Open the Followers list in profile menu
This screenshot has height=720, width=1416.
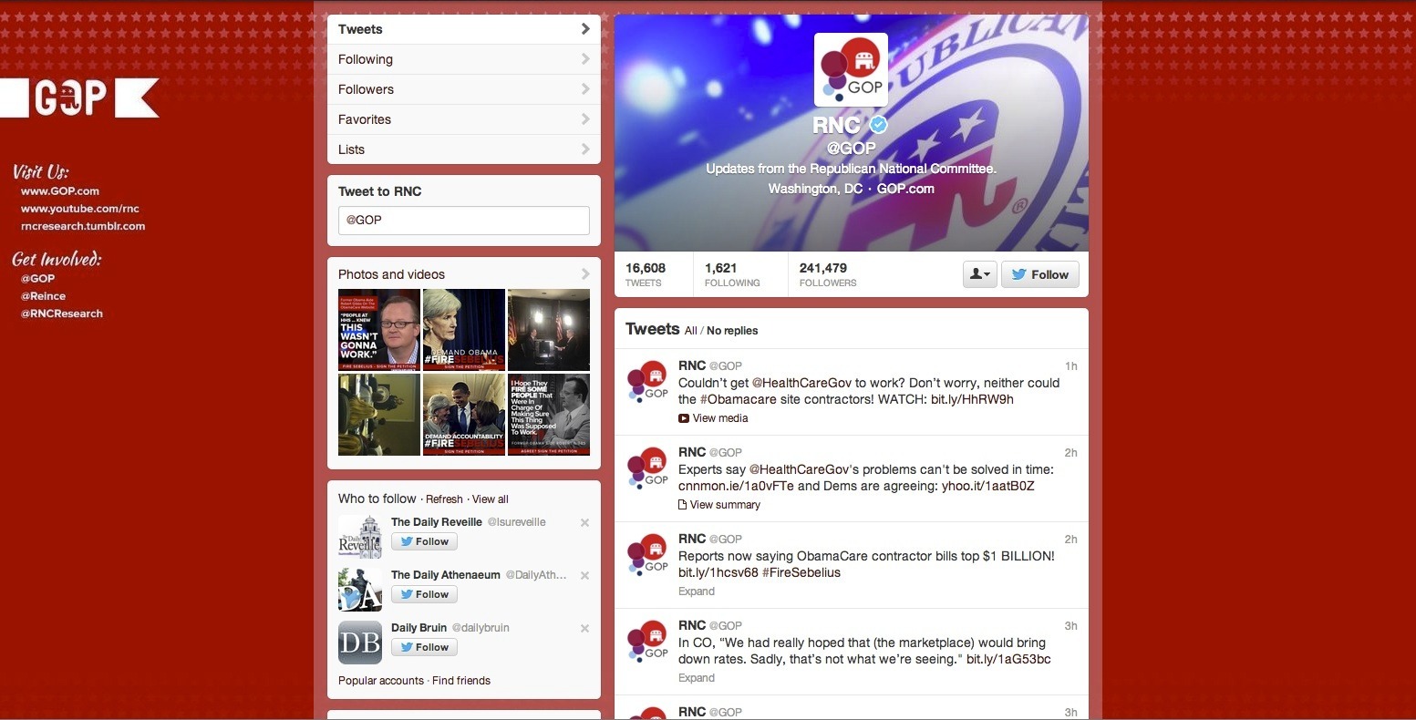point(463,89)
